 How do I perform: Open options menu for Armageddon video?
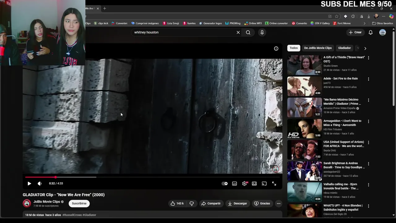368,121
